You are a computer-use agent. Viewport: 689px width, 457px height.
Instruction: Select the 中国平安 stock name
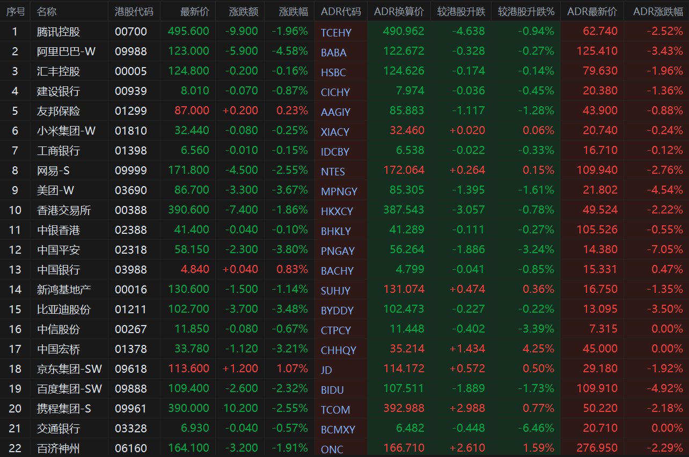pyautogui.click(x=58, y=250)
